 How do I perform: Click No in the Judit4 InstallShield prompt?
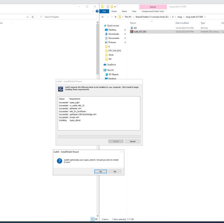115,171
